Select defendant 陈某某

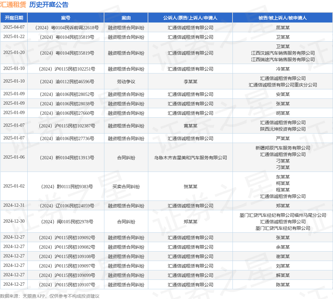click(x=283, y=285)
